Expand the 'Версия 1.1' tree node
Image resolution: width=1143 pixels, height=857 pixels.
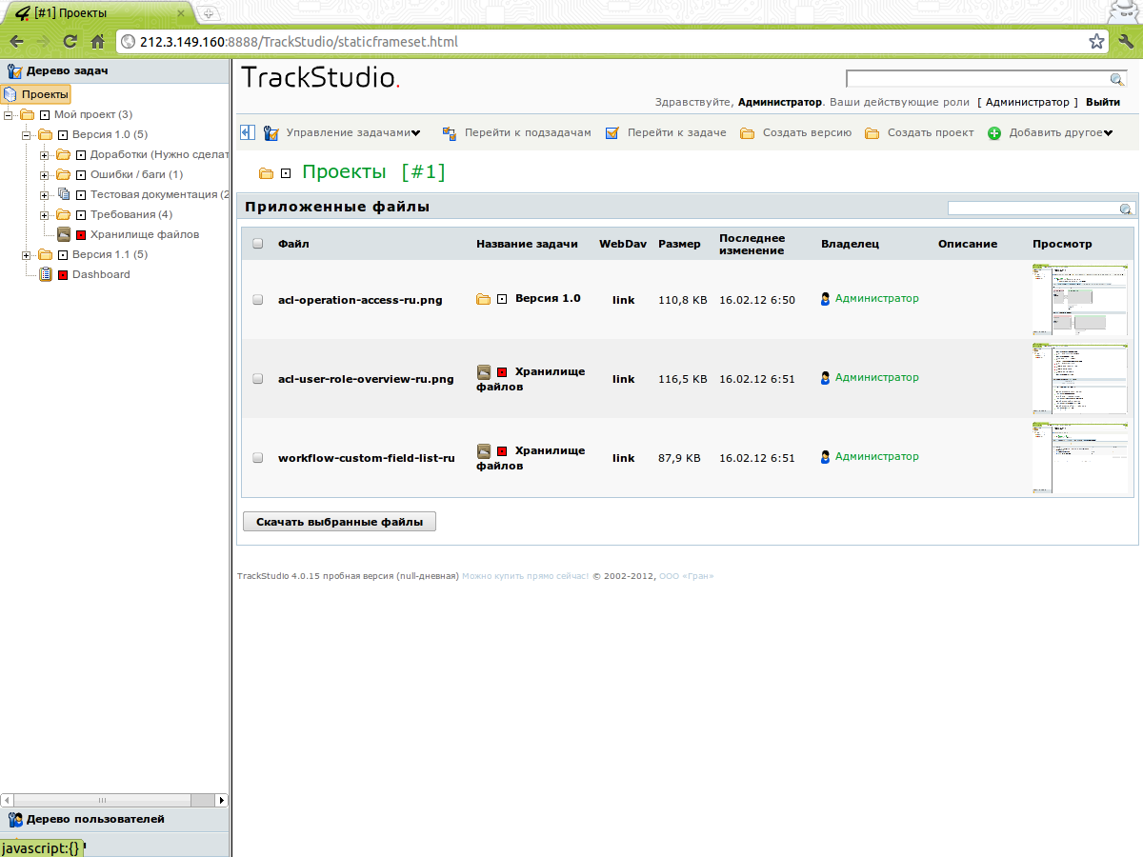(27, 254)
